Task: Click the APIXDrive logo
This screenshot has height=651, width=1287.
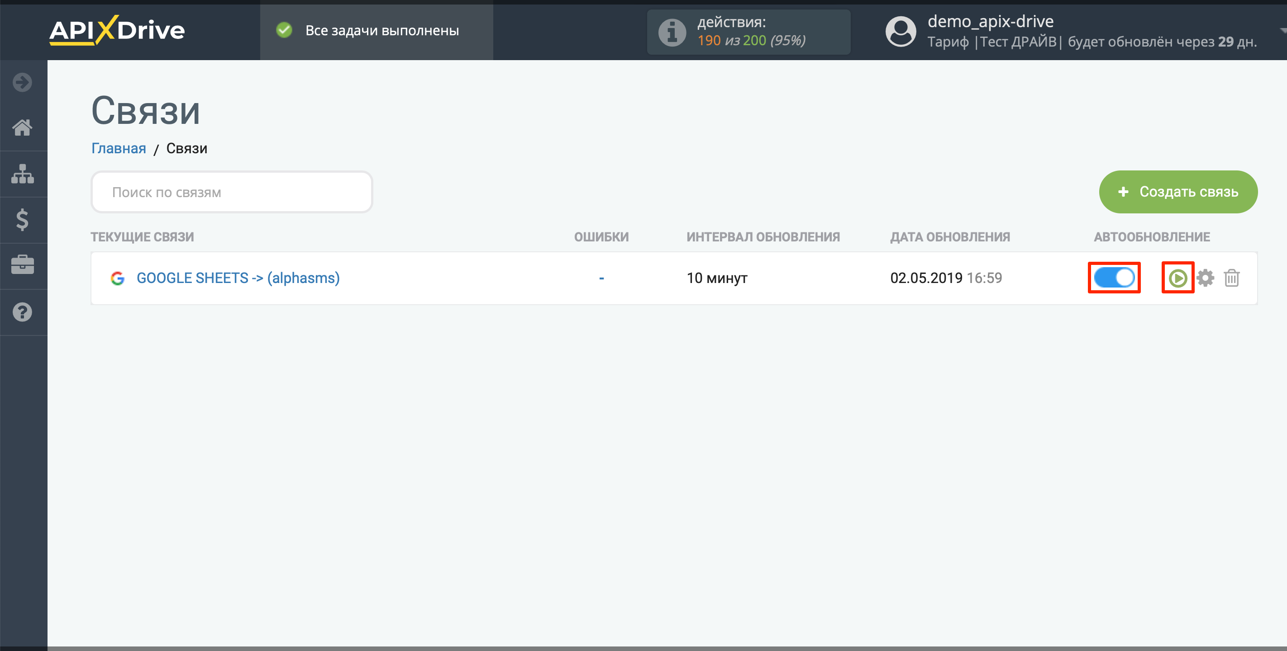Action: point(117,30)
